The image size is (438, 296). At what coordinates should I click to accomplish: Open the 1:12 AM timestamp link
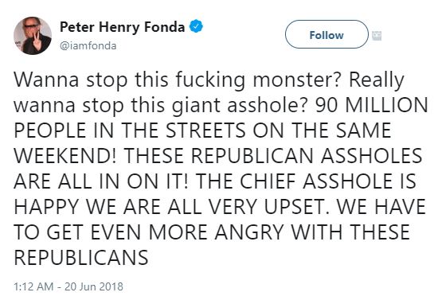(33, 286)
